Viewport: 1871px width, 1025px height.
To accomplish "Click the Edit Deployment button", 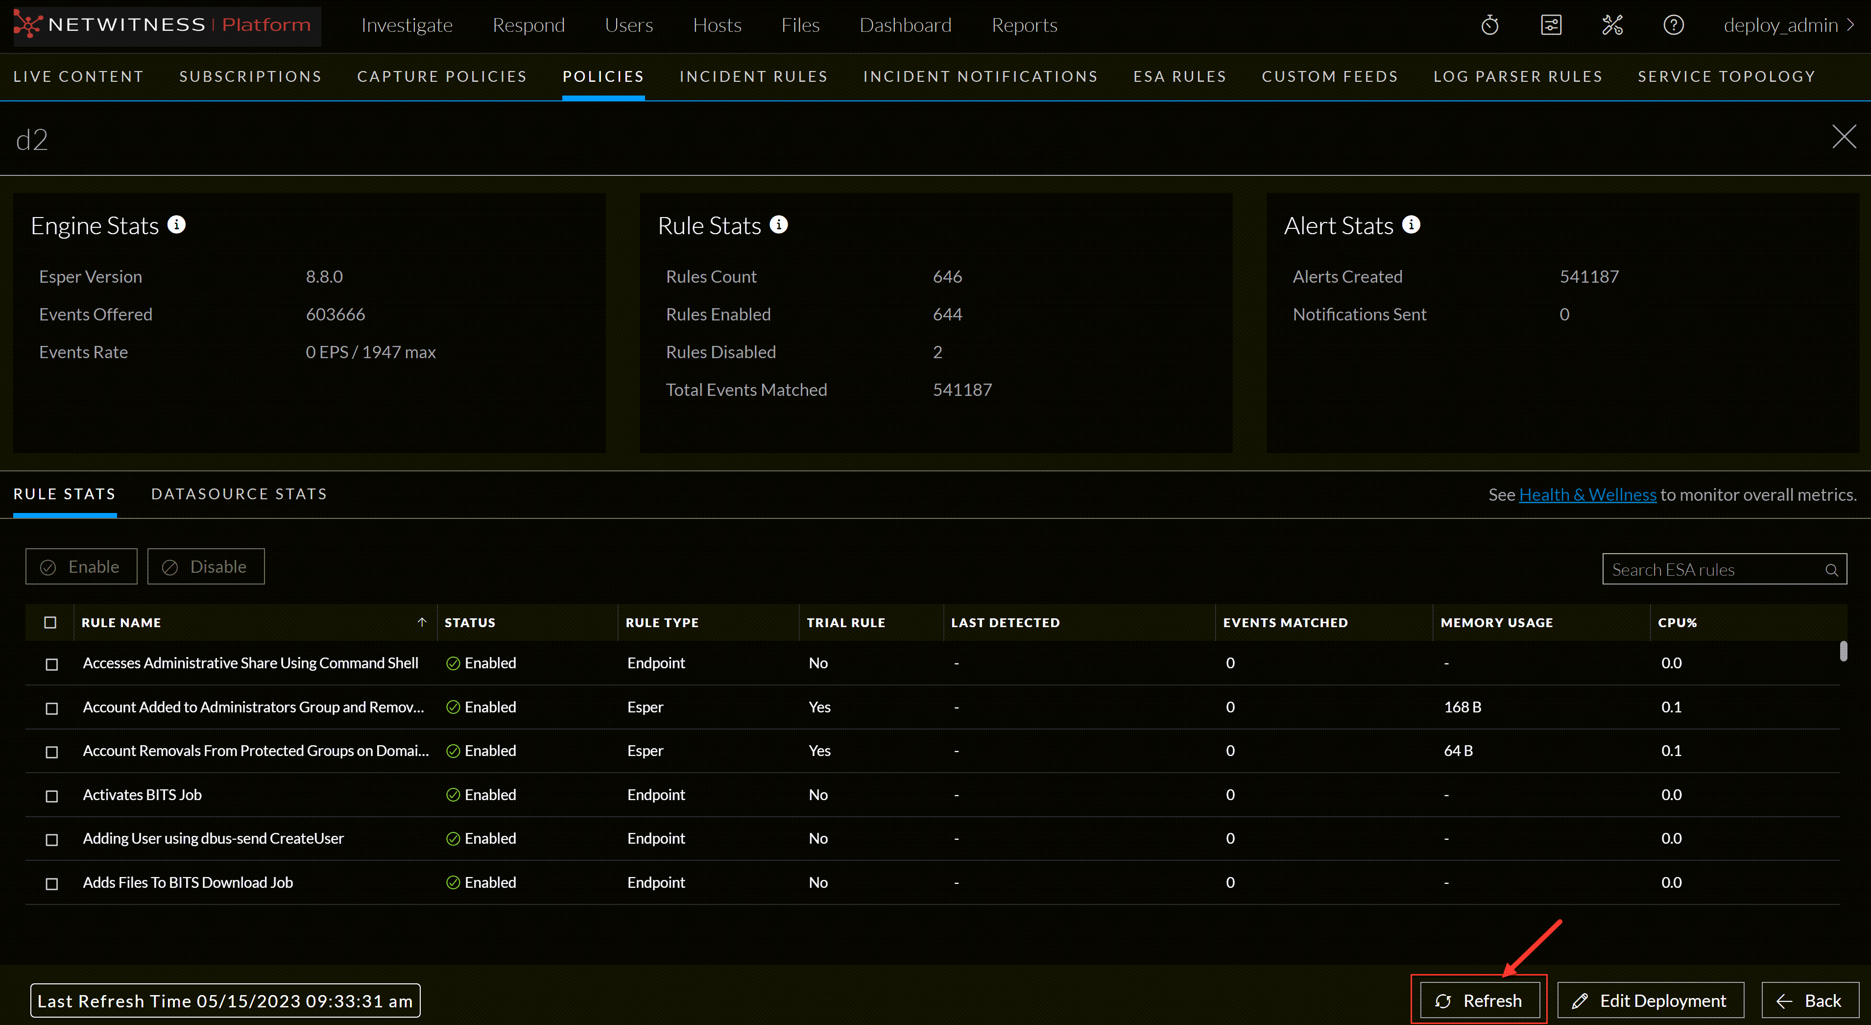I will [x=1651, y=1001].
